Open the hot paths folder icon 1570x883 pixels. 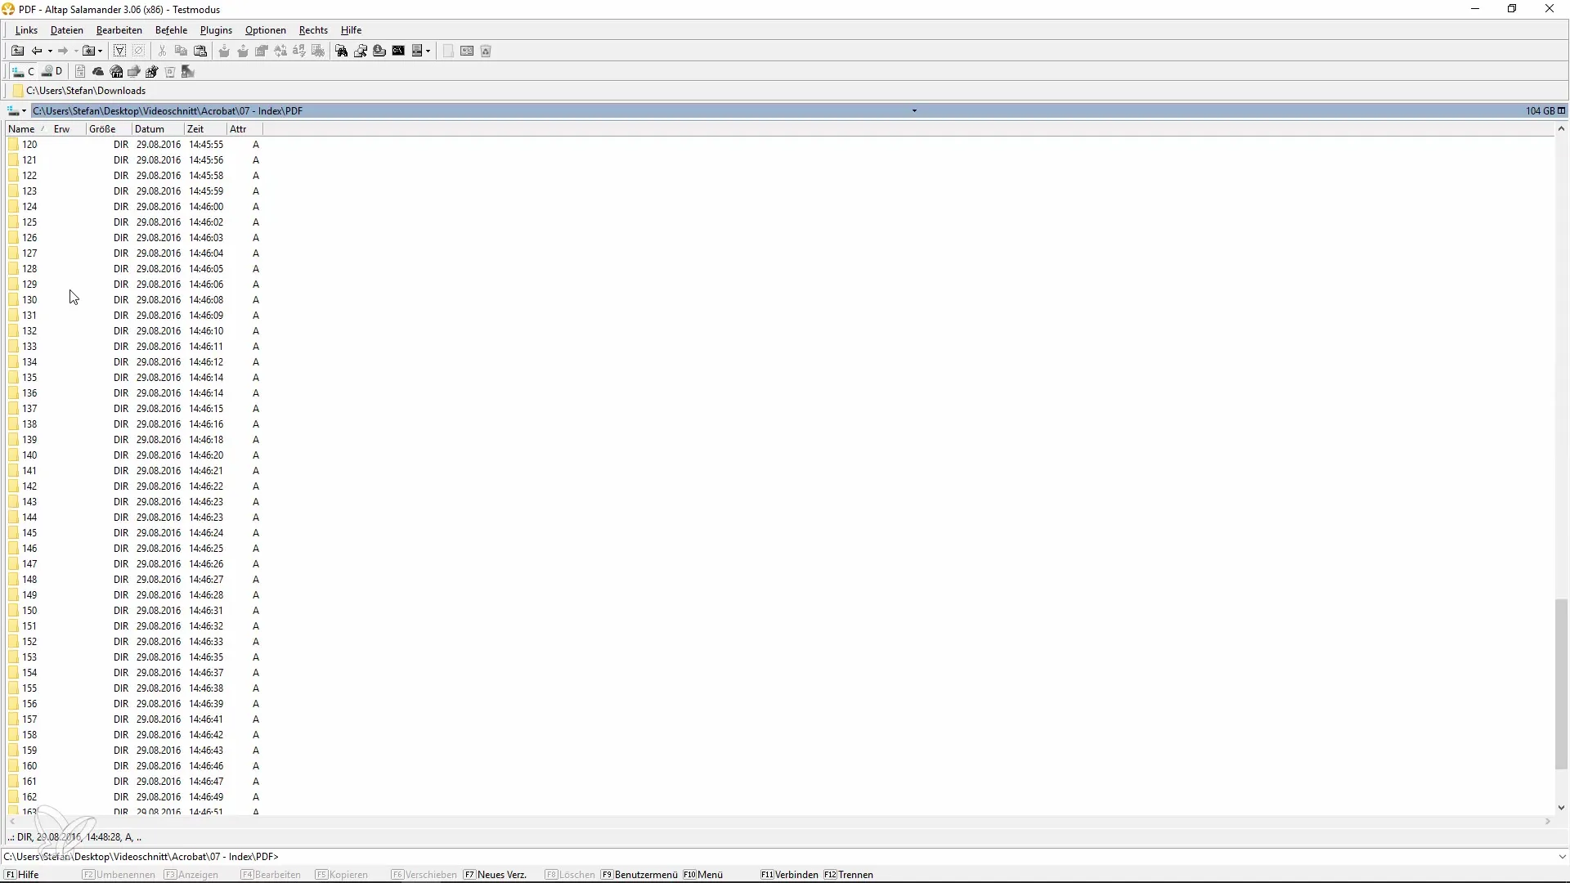tap(88, 51)
